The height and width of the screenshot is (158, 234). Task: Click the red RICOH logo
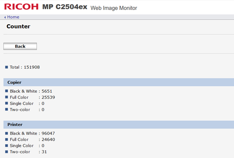tap(22, 7)
